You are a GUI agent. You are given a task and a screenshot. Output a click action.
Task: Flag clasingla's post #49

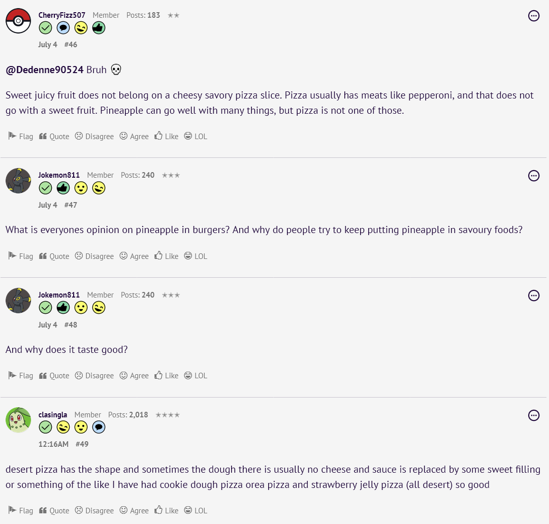click(21, 510)
